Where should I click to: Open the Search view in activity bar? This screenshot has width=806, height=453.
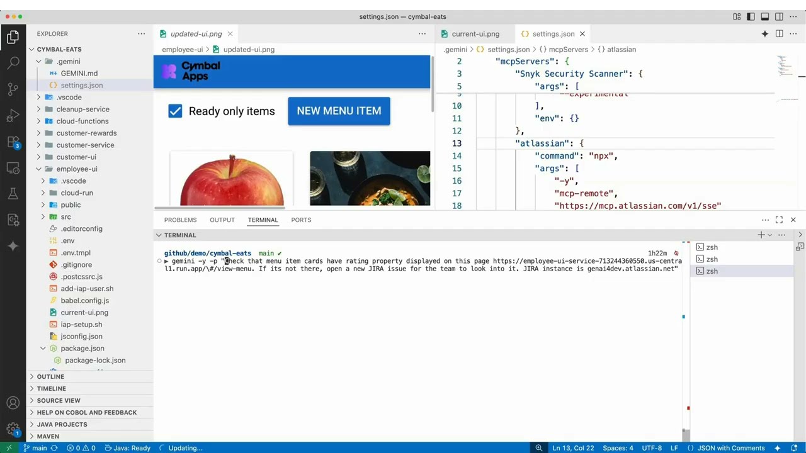coord(13,63)
